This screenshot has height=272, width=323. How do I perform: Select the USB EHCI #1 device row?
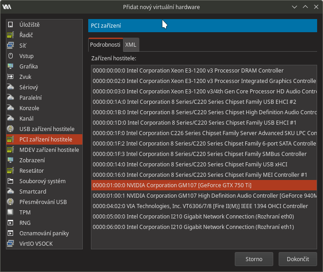(x=204, y=122)
